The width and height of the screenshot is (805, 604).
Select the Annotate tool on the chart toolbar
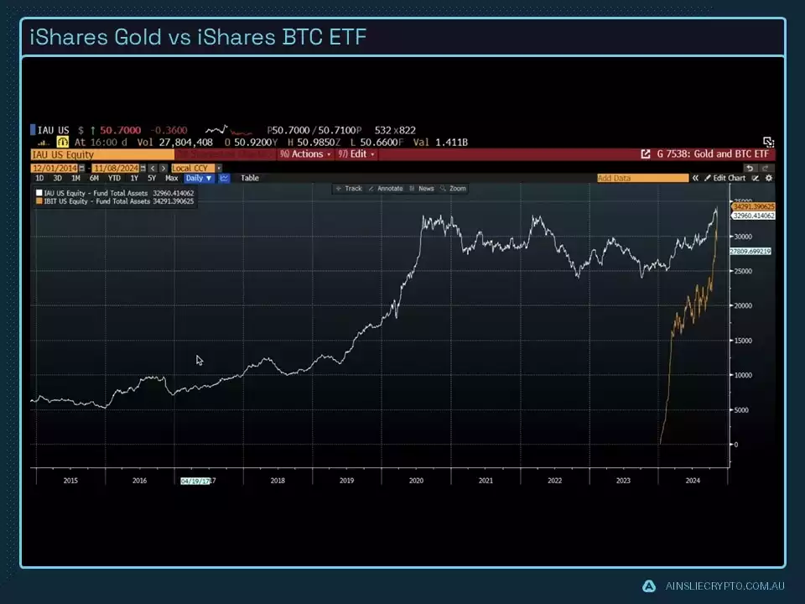(389, 188)
